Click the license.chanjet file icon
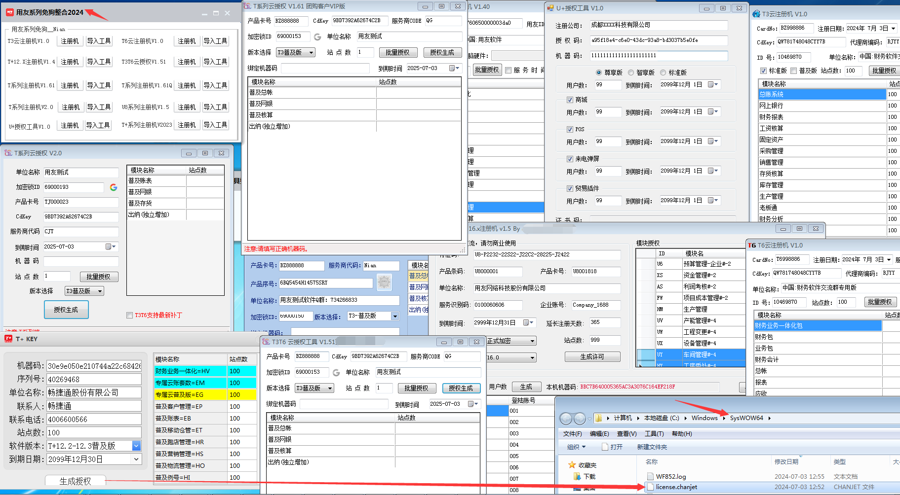Image resolution: width=900 pixels, height=495 pixels. pos(650,487)
